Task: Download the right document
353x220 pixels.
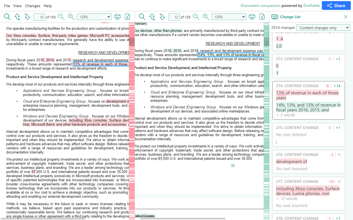Action: pos(262,17)
